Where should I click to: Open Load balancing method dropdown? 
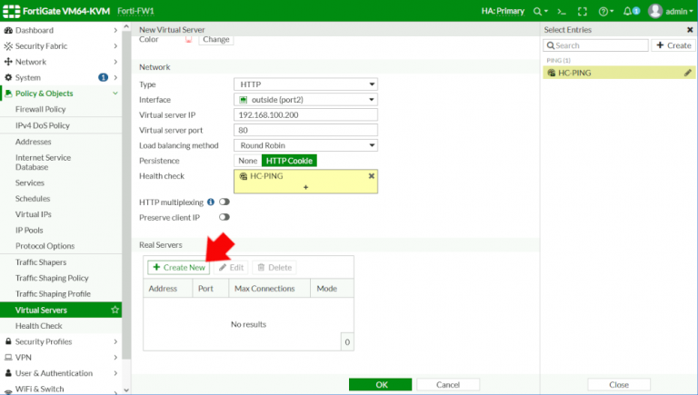click(305, 145)
